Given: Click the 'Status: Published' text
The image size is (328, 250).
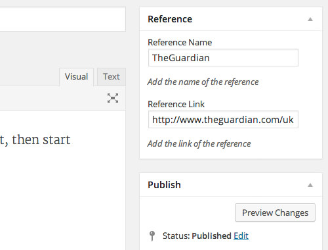Looking at the screenshot, I should (197, 236).
